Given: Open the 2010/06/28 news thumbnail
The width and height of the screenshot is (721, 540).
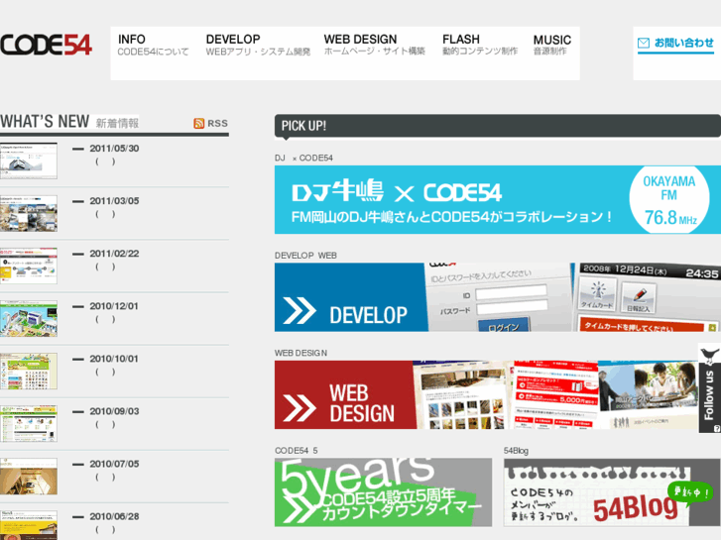Looking at the screenshot, I should pos(29,525).
